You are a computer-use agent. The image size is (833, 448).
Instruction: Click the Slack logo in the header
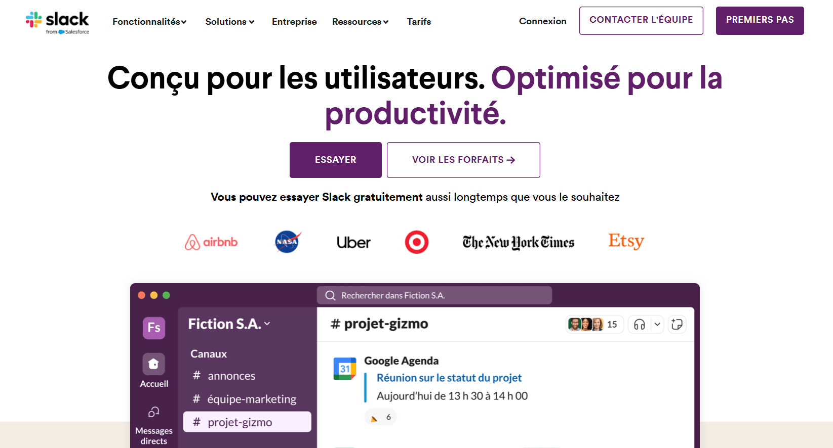tap(57, 22)
